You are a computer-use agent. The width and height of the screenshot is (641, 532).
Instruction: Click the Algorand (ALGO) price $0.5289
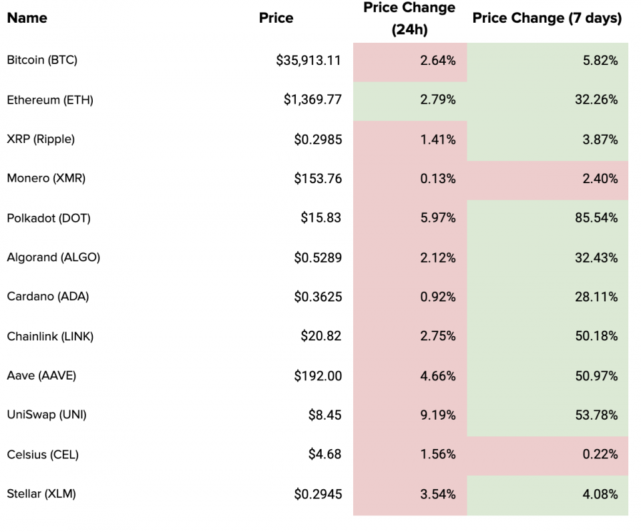coord(318,257)
